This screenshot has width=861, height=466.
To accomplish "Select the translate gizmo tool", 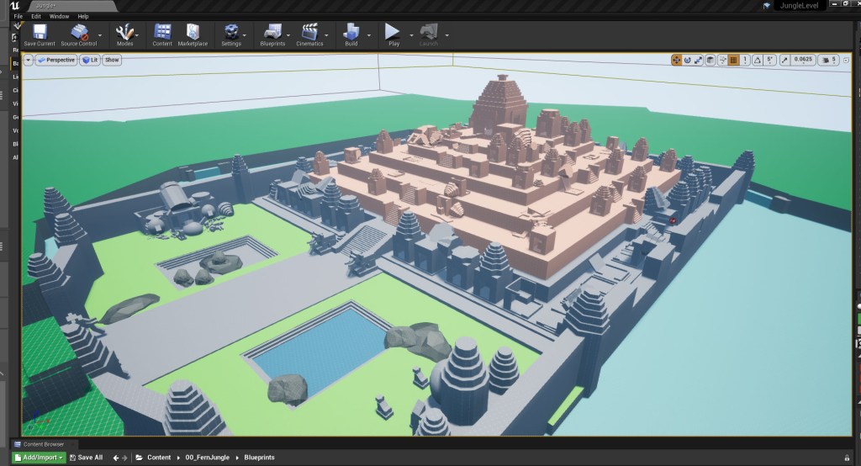I will [676, 60].
